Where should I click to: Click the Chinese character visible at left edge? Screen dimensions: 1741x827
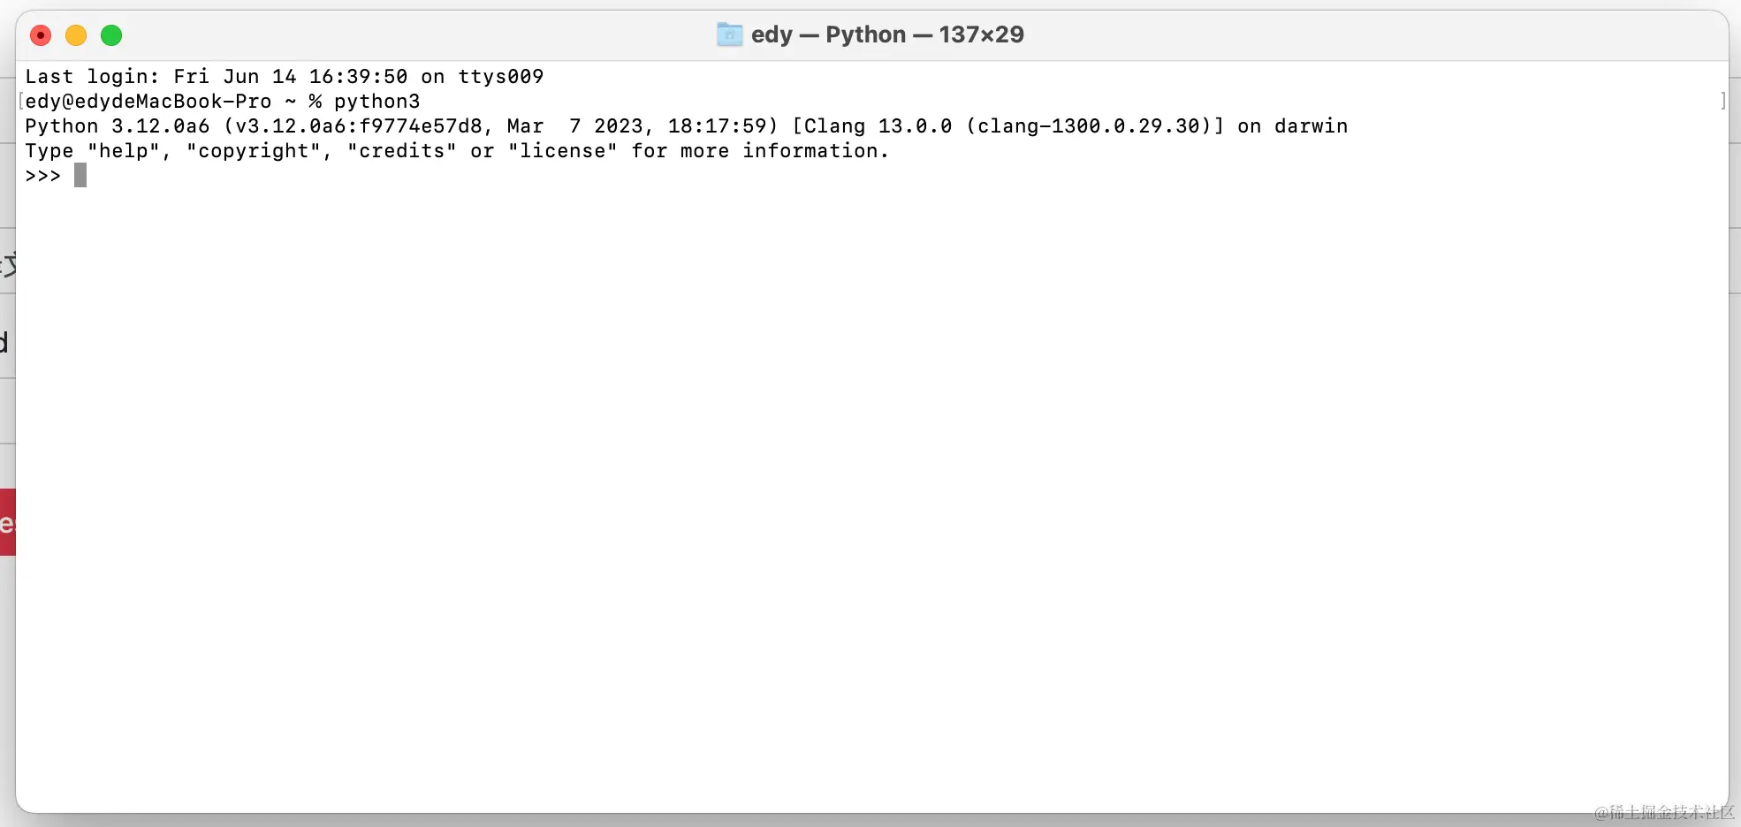(7, 265)
